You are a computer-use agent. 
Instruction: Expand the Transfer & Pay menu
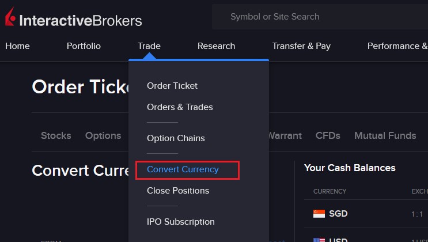tap(301, 46)
